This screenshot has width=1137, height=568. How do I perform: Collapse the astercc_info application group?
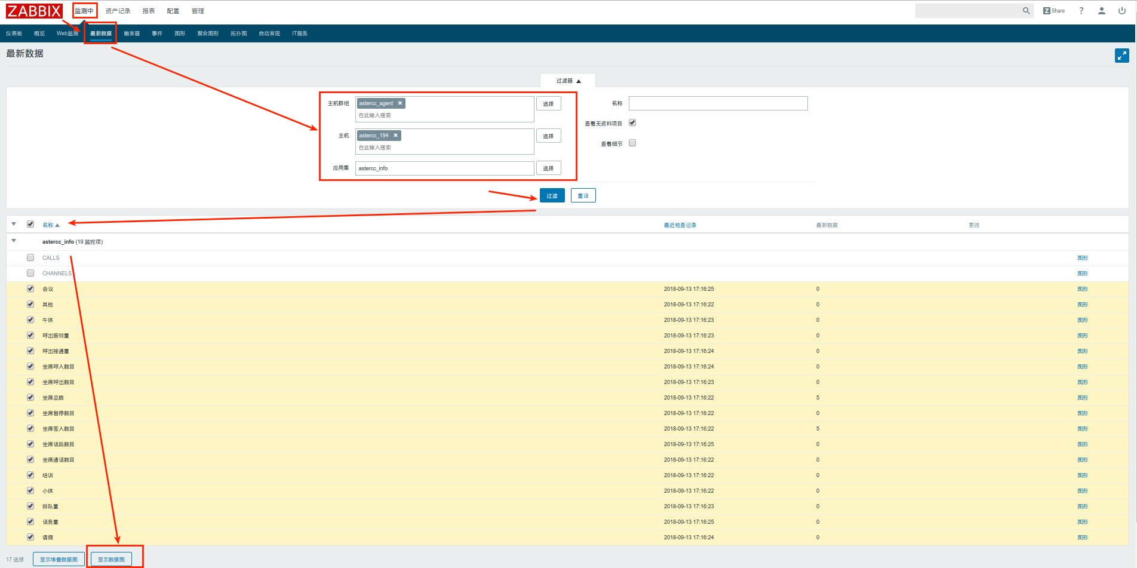pos(14,241)
